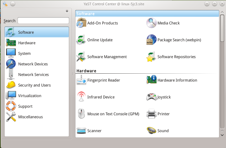Image resolution: width=226 pixels, height=148 pixels.
Task: Open Software Management label
Action: tap(107, 57)
